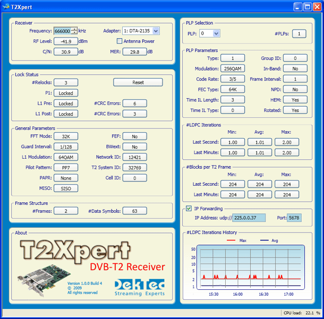Image resolution: width=324 pixels, height=319 pixels.
Task: Click the Pilot Pattern value PP7
Action: pyautogui.click(x=66, y=168)
